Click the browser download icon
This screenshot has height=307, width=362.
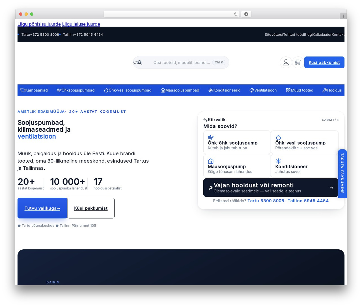click(x=246, y=14)
